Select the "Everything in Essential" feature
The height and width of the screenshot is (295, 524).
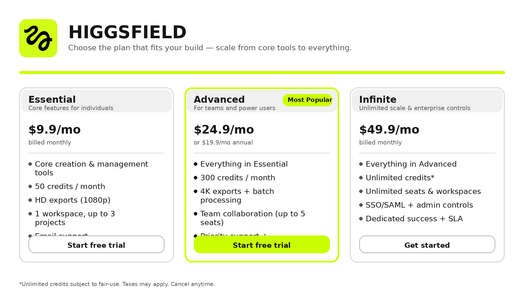click(x=244, y=164)
